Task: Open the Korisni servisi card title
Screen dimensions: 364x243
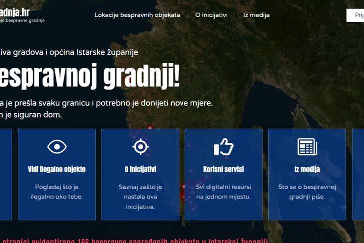Action: tap(223, 169)
